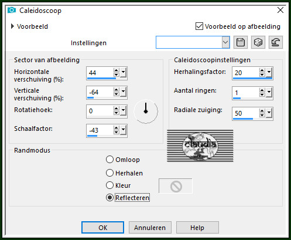291x240 pixels.
Task: Open Help for Caleidoscoop
Action: [x=197, y=228]
